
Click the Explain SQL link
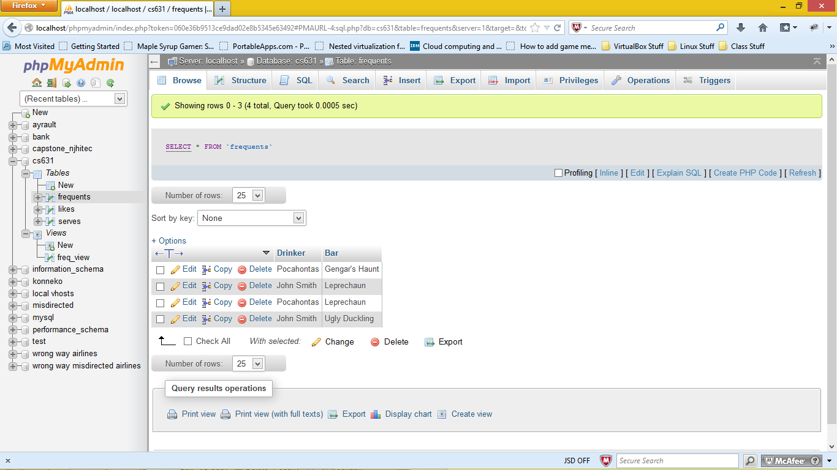pos(678,173)
